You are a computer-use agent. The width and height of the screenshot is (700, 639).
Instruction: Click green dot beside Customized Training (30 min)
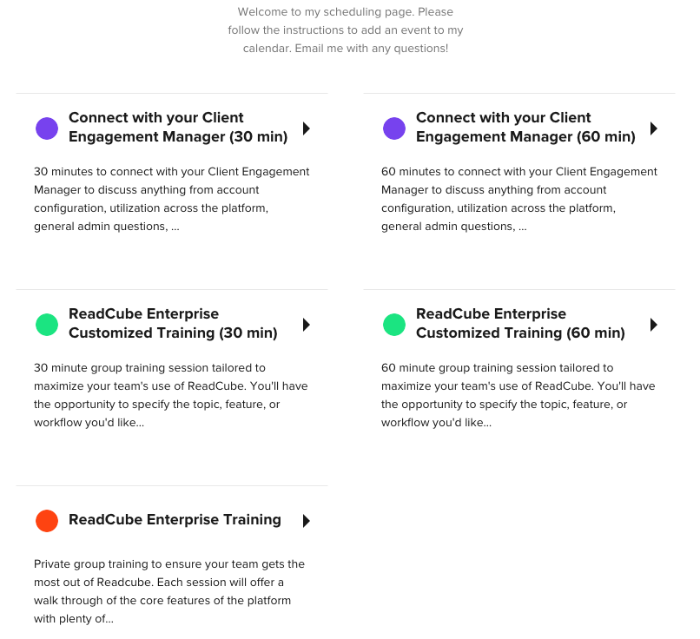click(x=47, y=325)
